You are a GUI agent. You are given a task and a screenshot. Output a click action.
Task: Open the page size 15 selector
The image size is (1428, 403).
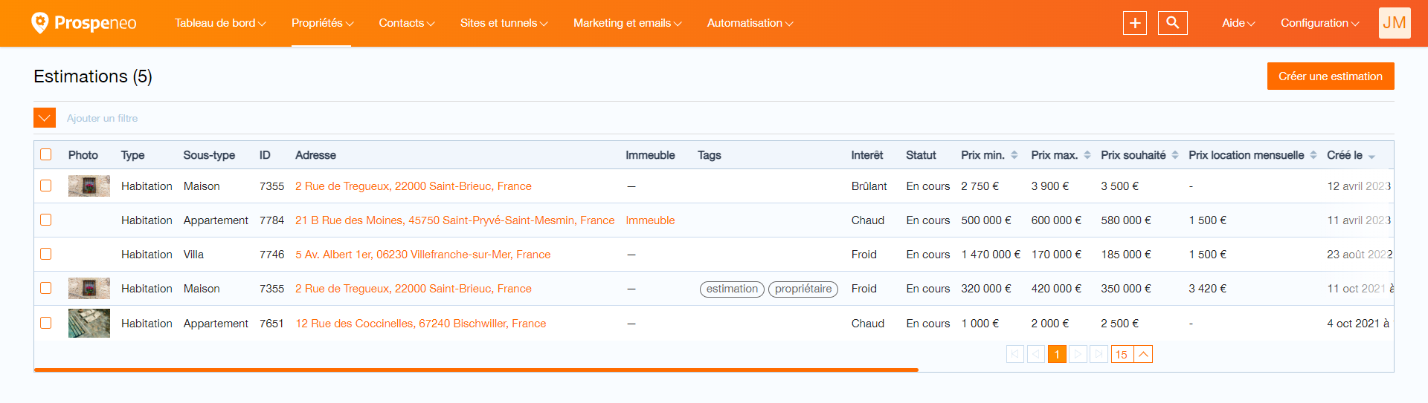[1132, 354]
